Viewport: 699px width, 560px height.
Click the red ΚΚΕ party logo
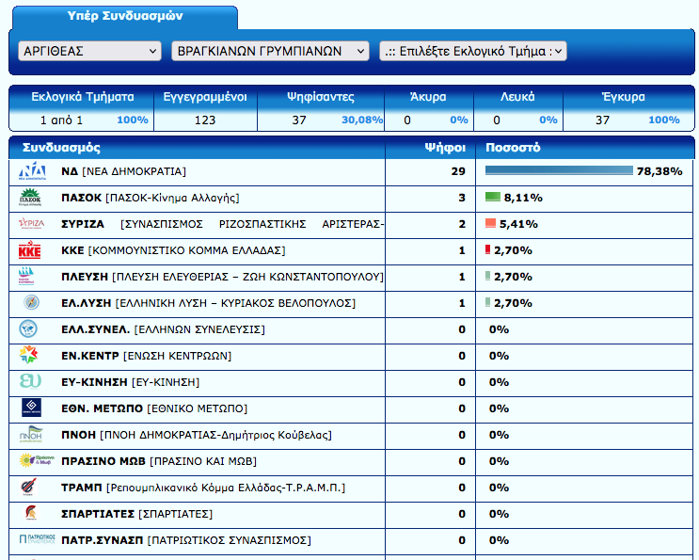(x=31, y=250)
